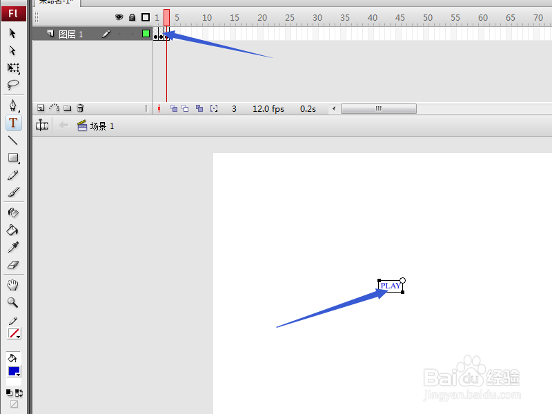Switch to the Zoom tool

coord(14,302)
